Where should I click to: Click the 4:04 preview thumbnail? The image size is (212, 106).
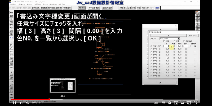(x=63, y=85)
